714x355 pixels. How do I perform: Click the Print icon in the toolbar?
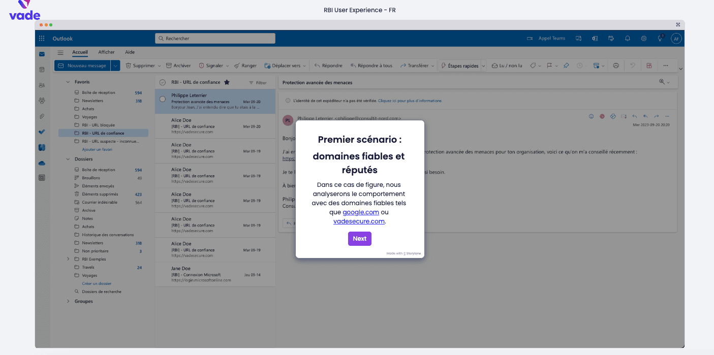(616, 66)
